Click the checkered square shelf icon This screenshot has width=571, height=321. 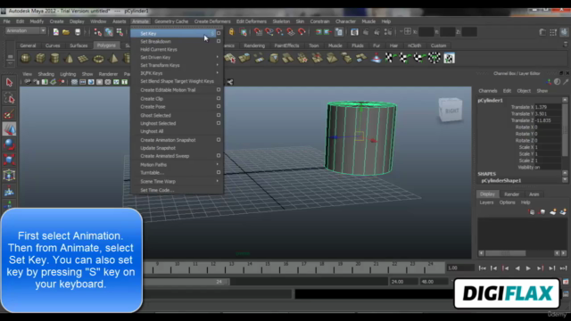[x=449, y=58]
